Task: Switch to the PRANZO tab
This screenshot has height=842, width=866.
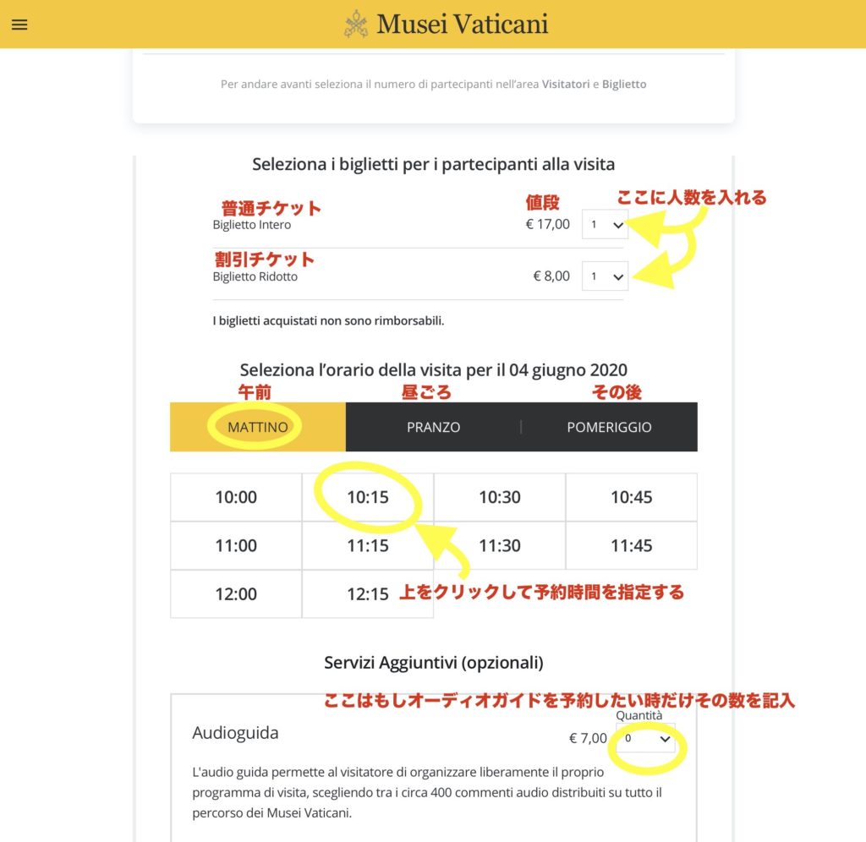Action: pyautogui.click(x=434, y=427)
